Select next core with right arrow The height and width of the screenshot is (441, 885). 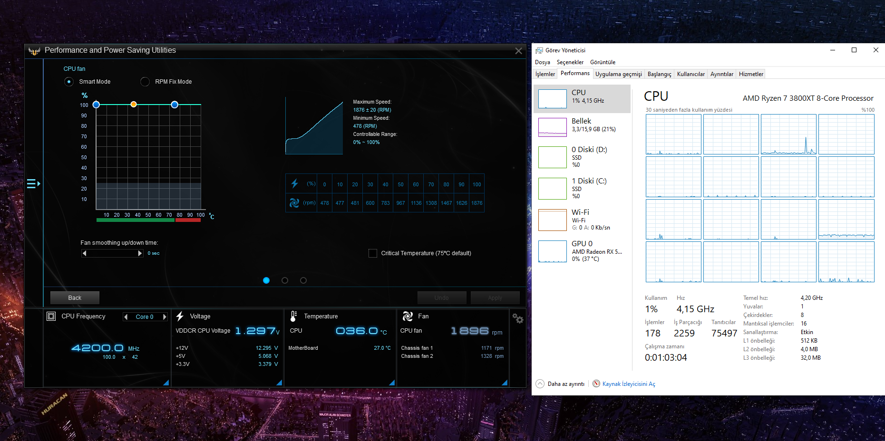point(165,317)
